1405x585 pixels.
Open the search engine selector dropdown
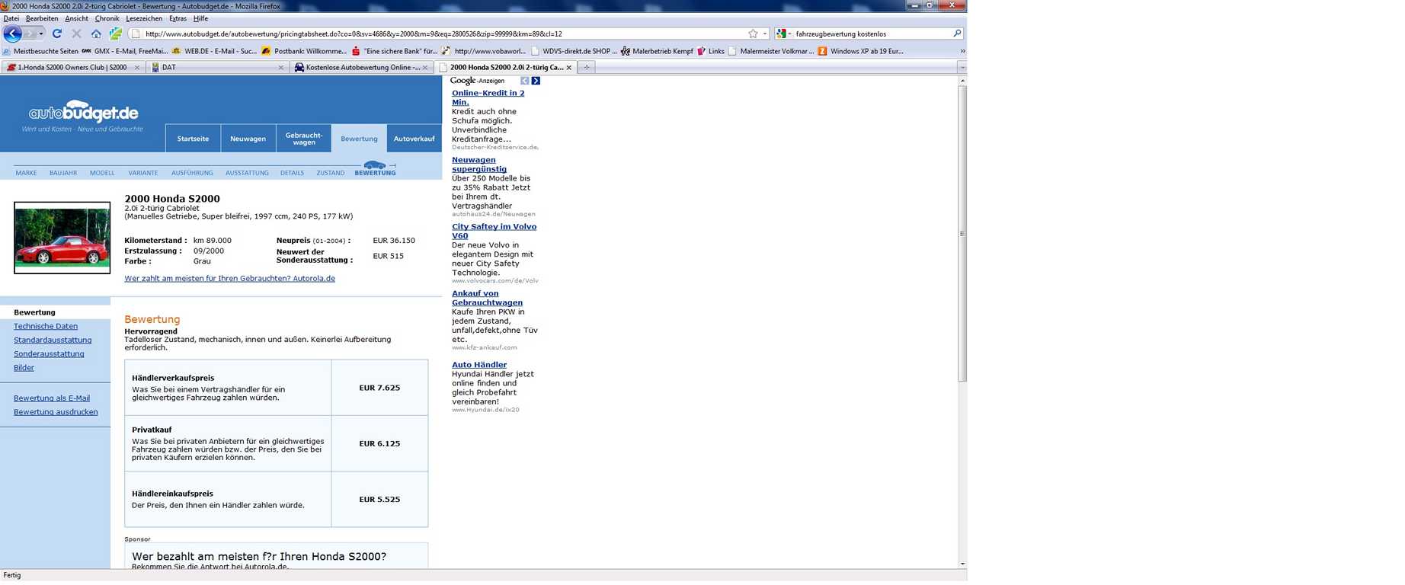pos(789,34)
